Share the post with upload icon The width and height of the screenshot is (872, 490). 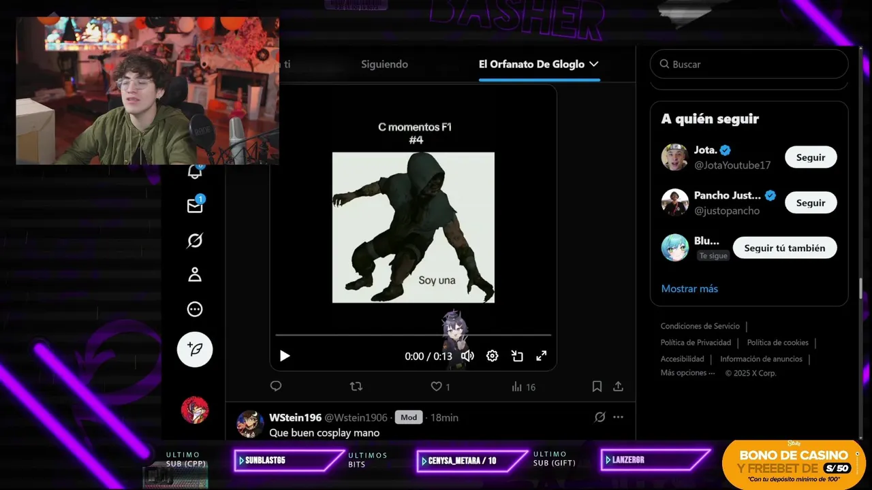618,387
